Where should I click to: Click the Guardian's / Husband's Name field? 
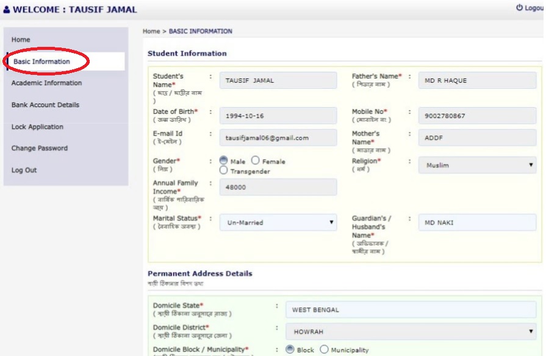(x=477, y=222)
